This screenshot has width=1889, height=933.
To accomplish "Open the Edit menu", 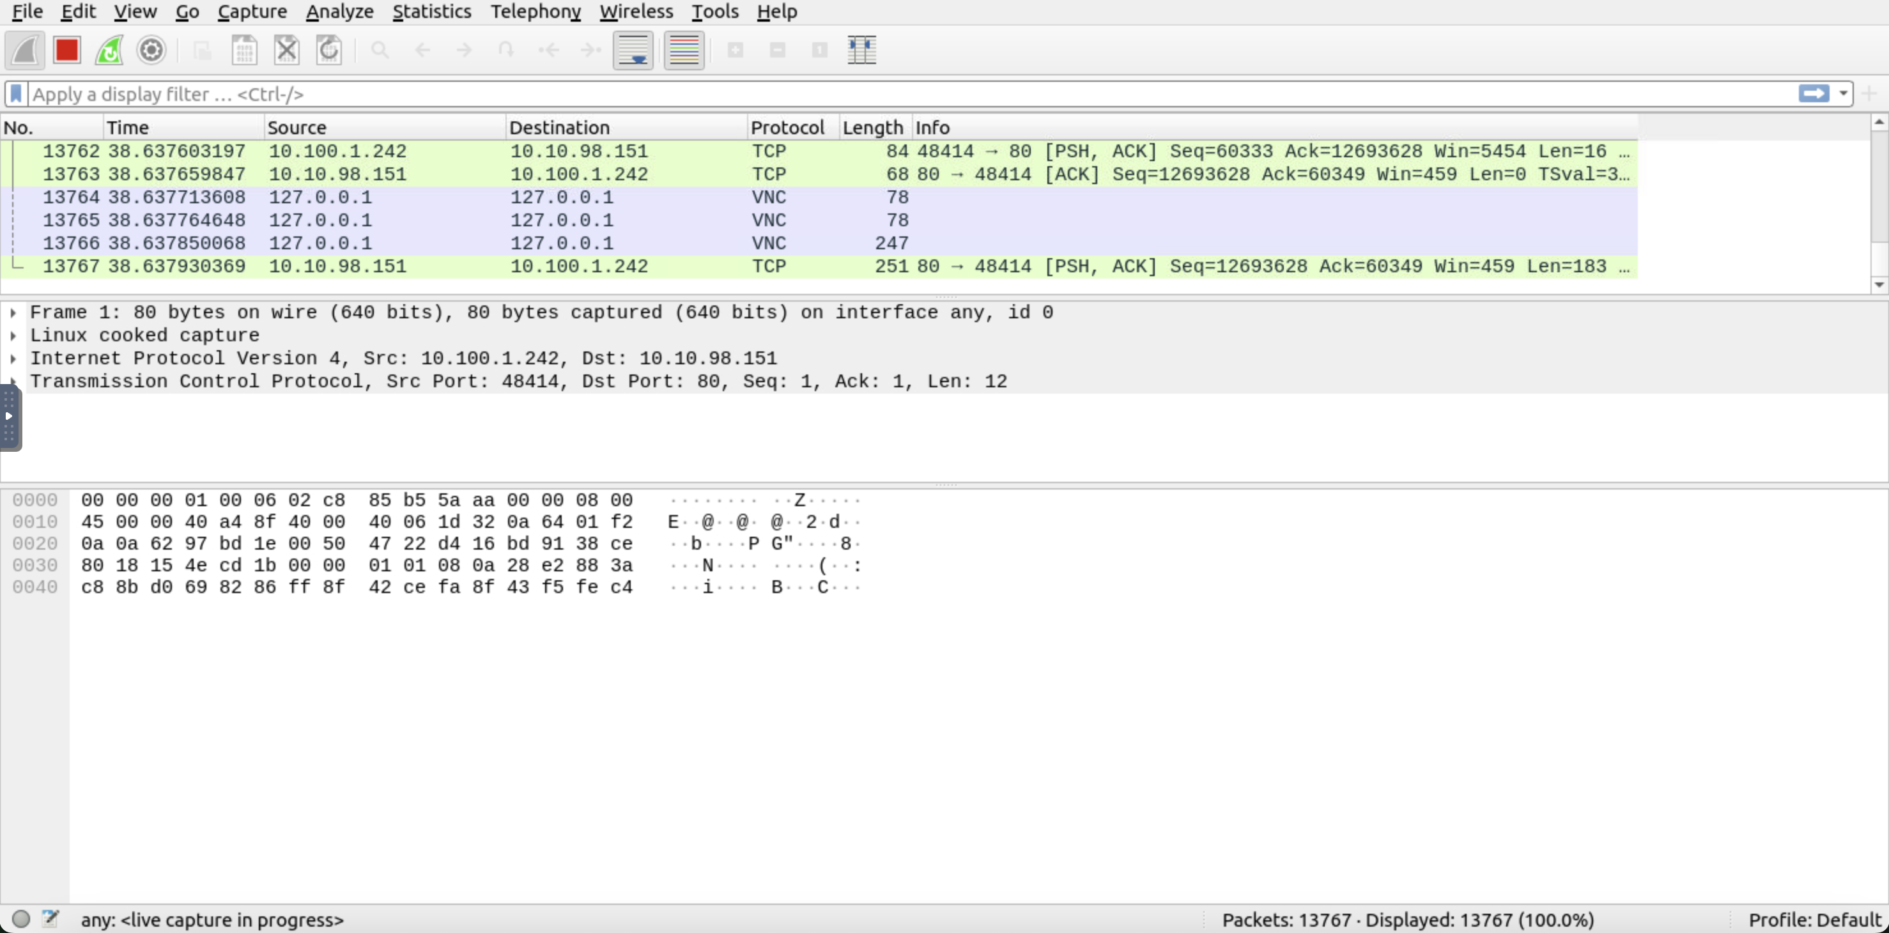I will [x=79, y=12].
